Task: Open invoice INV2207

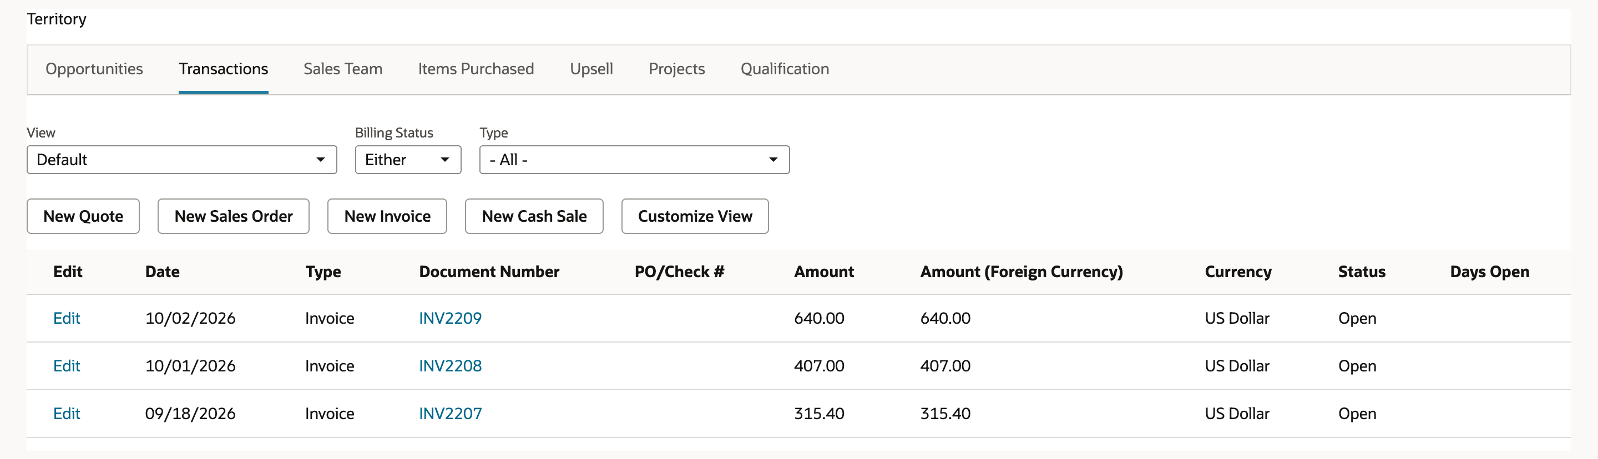Action: (451, 414)
